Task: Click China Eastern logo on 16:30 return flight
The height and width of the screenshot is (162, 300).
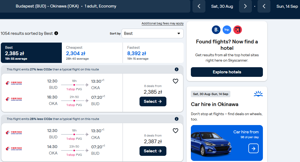Action: (14, 99)
